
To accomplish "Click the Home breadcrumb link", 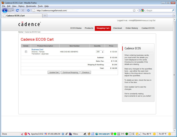I will (20, 32).
